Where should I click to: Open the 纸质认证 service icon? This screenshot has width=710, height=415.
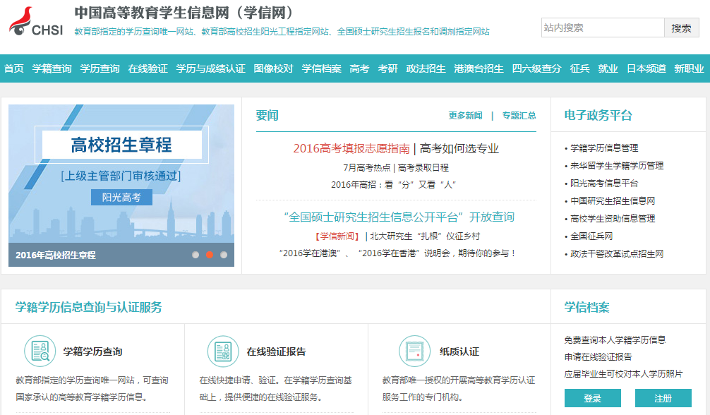pos(414,351)
